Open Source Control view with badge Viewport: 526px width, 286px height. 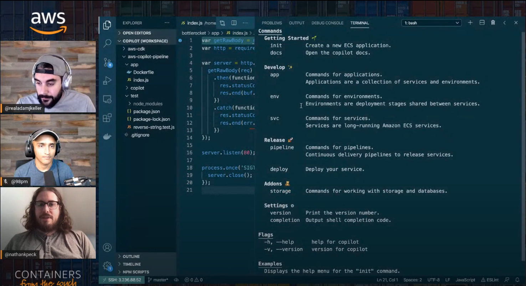point(107,62)
